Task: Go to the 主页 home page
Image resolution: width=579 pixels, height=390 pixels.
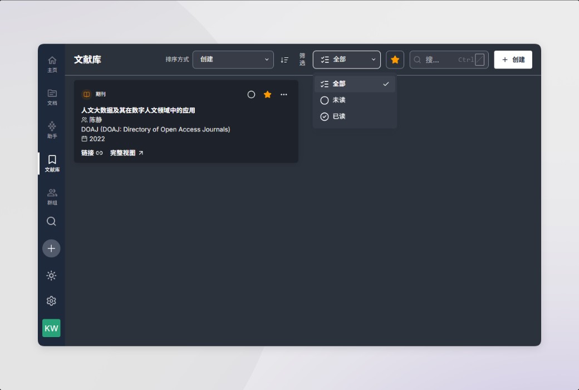Action: [52, 64]
